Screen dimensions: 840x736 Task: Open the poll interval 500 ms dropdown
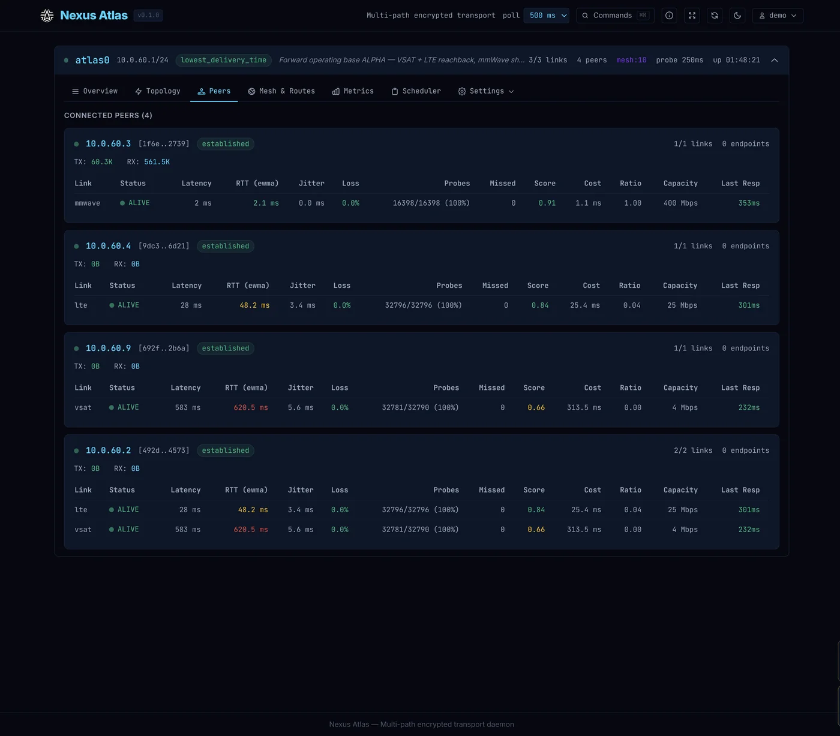(x=547, y=16)
